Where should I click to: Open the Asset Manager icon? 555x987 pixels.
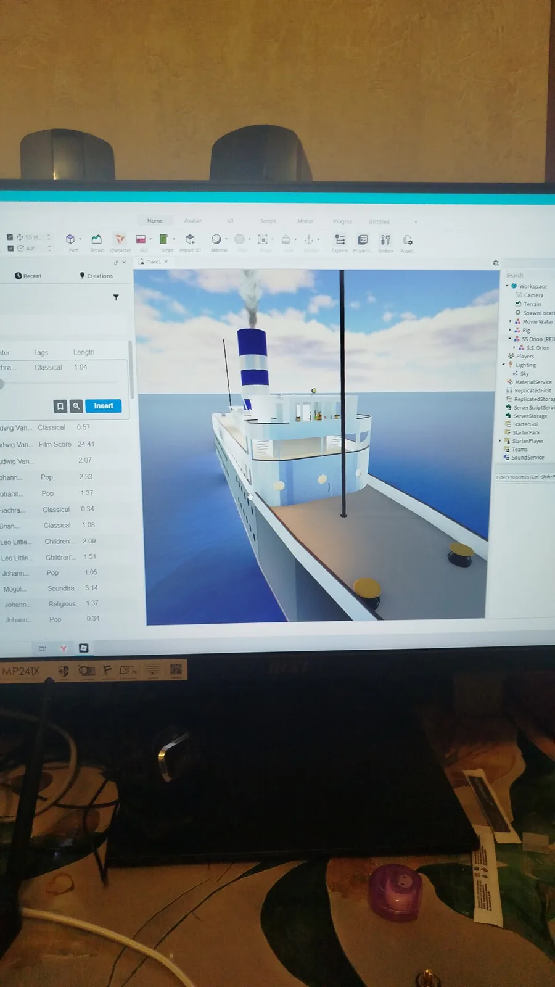[408, 240]
